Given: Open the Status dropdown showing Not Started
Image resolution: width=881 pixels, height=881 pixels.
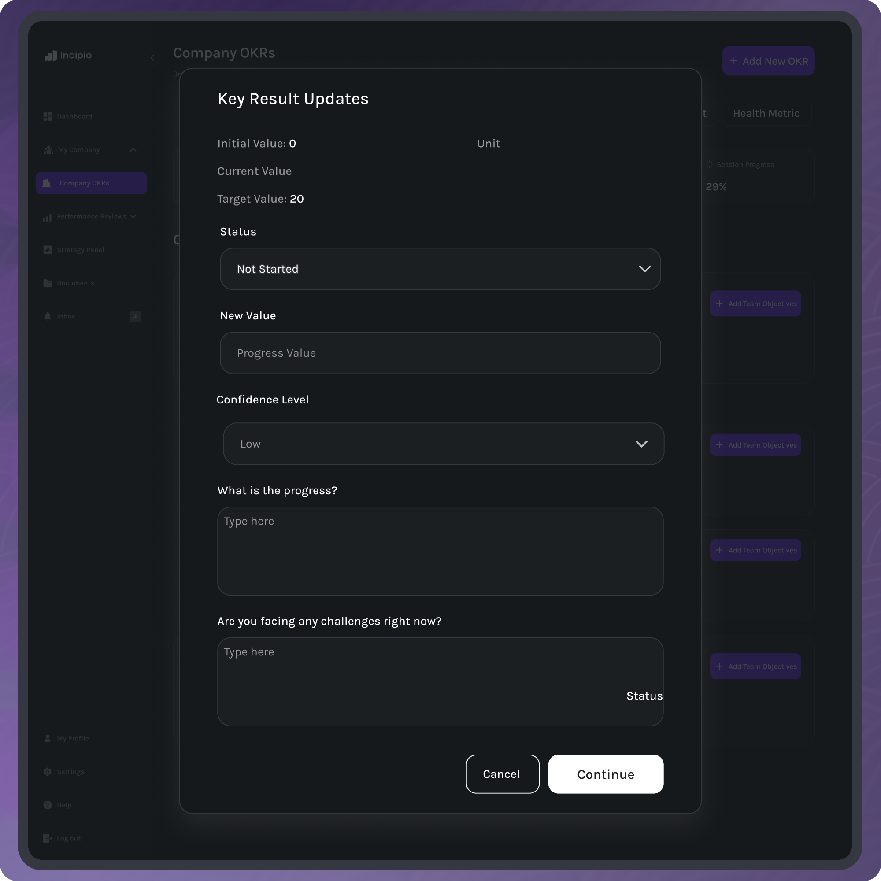Looking at the screenshot, I should (x=440, y=269).
